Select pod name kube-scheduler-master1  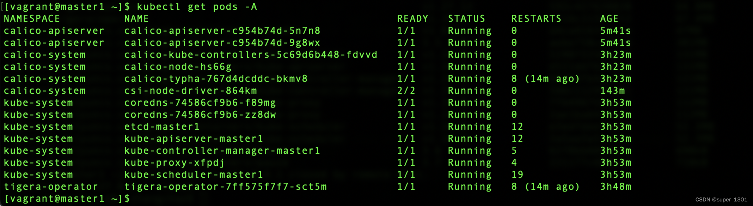coord(194,175)
